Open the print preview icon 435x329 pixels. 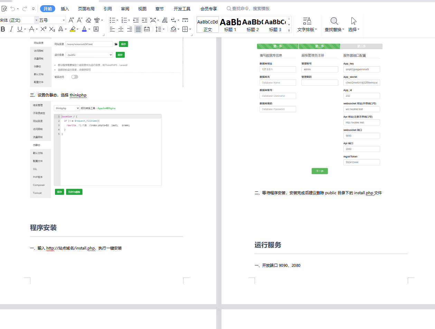point(4,9)
